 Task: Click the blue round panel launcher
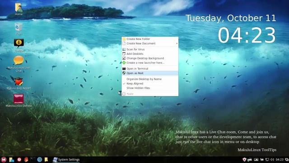39,159
